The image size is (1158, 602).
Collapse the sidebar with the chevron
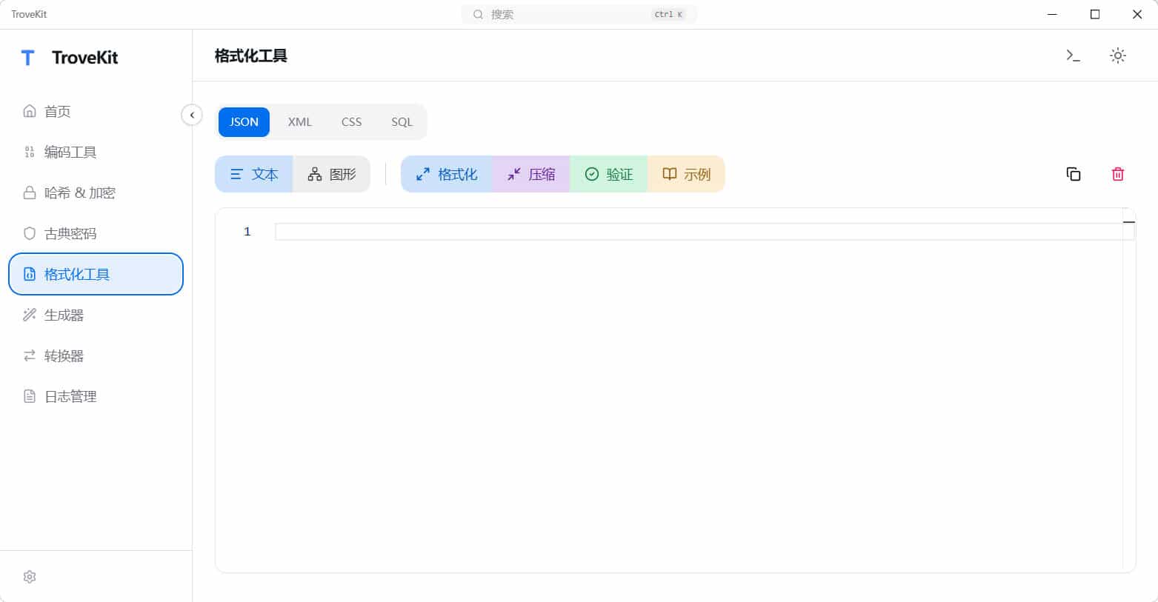(192, 115)
